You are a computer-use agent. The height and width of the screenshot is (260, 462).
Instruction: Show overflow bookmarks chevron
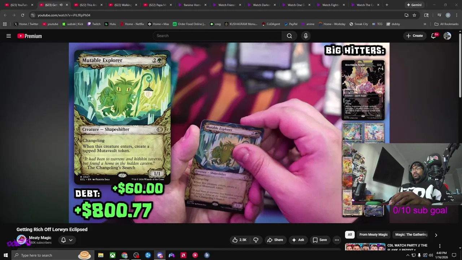[x=425, y=24]
